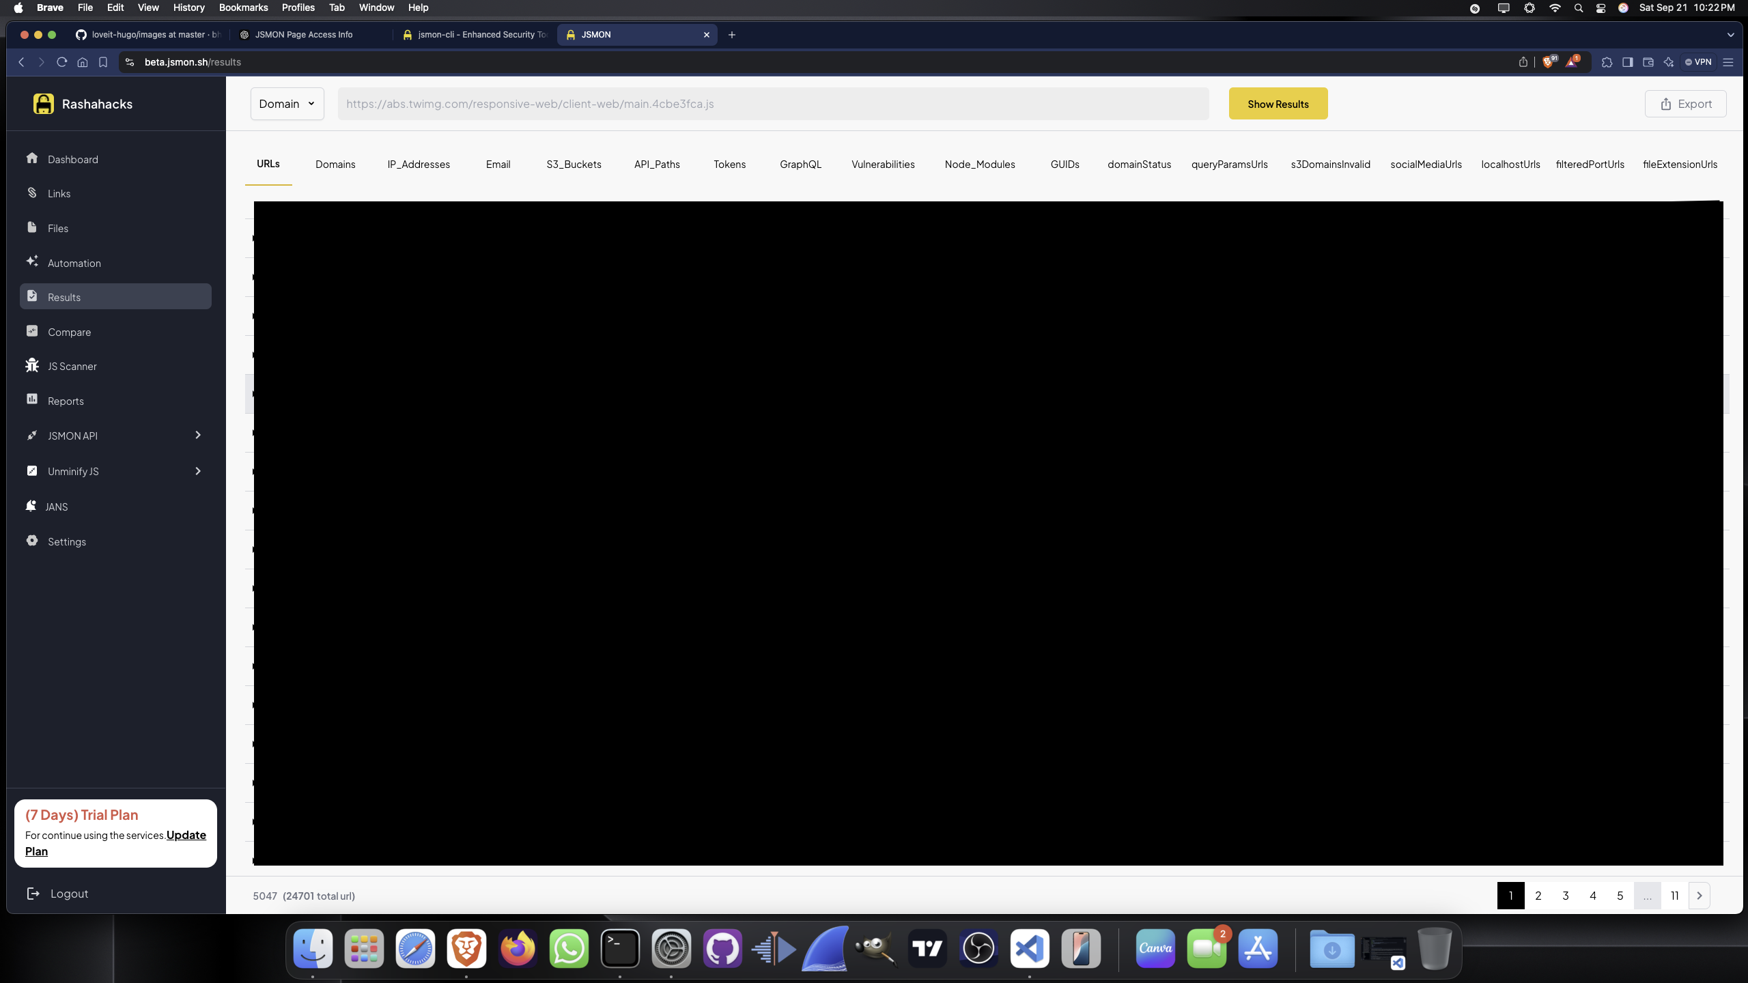The width and height of the screenshot is (1748, 983).
Task: Click the Show Results button
Action: (1278, 104)
